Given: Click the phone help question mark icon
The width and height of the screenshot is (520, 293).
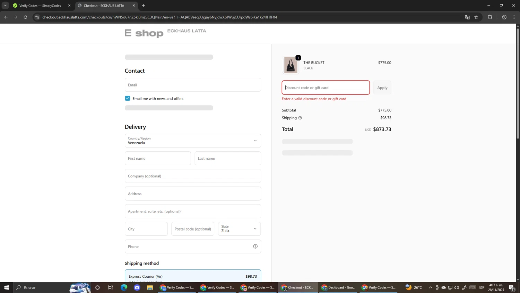Looking at the screenshot, I should (x=255, y=246).
